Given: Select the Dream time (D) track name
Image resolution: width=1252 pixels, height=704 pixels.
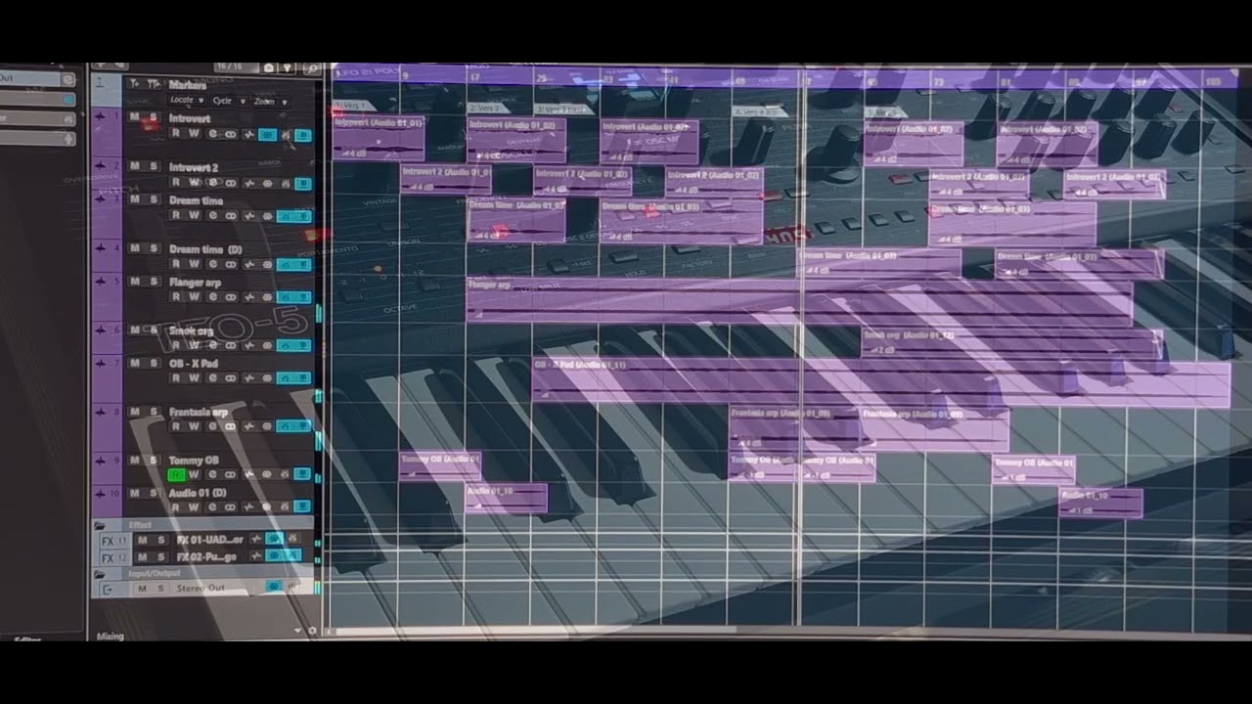Looking at the screenshot, I should coord(205,249).
